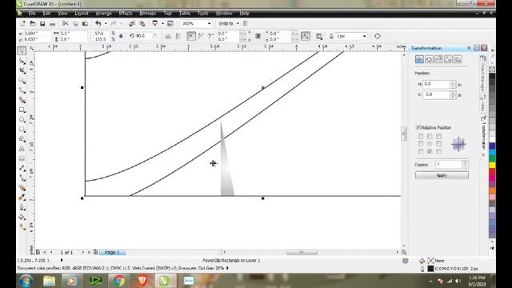Select the top-center anchor checkbox
Screen dimensions: 512x288
(430, 137)
